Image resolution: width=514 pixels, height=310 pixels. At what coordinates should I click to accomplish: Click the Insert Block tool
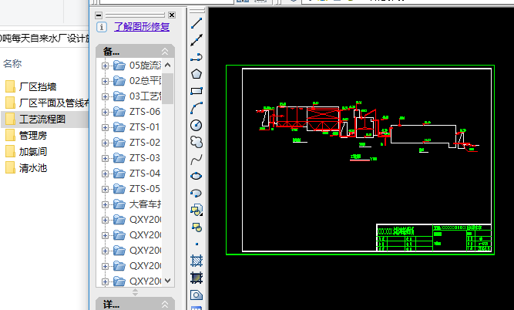pyautogui.click(x=197, y=210)
